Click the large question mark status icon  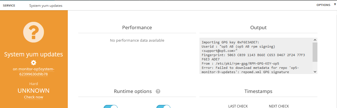point(33,32)
